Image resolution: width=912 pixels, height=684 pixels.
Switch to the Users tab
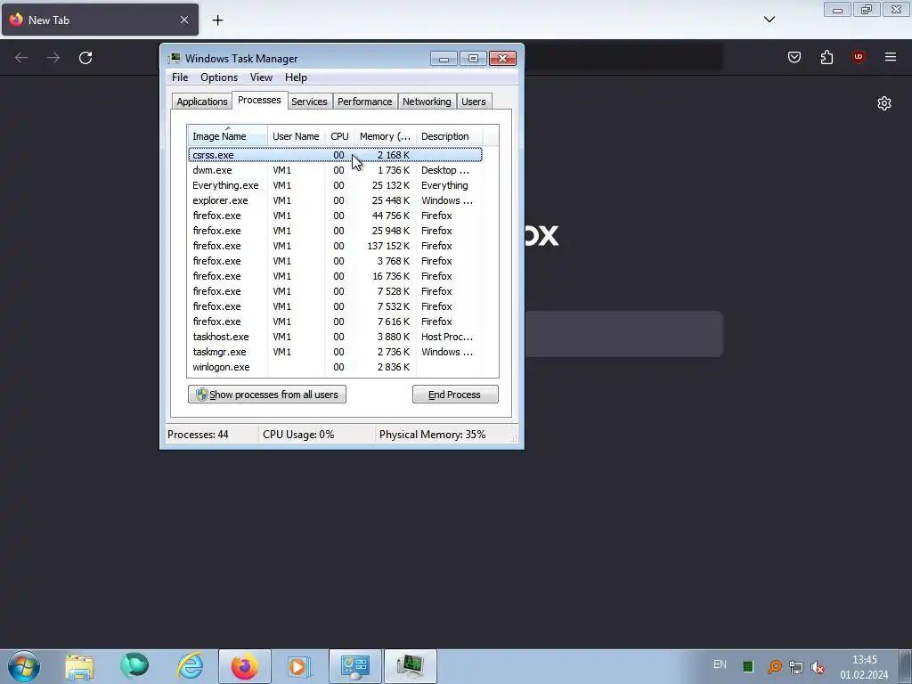(474, 102)
